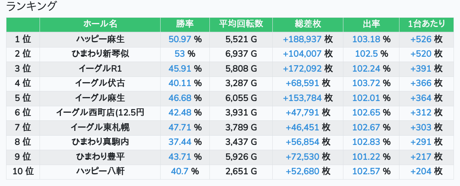The height and width of the screenshot is (186, 460).
Task: Open ハッピー麻生 hall name
Action: pos(100,39)
